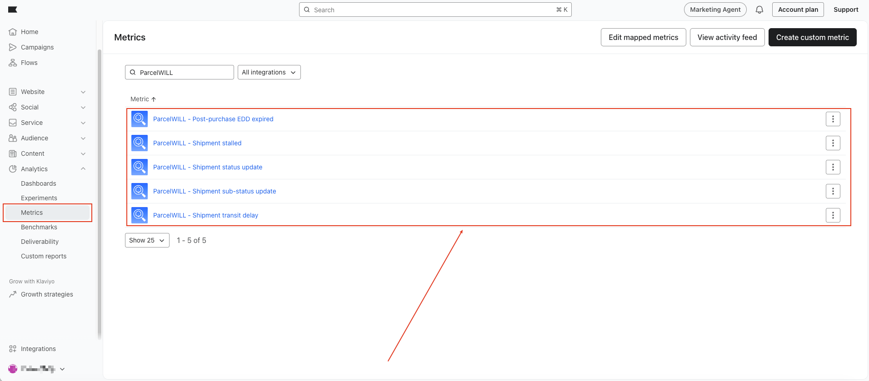Click the 'Grow with Klaviyo' section label
869x381 pixels.
pyautogui.click(x=32, y=282)
